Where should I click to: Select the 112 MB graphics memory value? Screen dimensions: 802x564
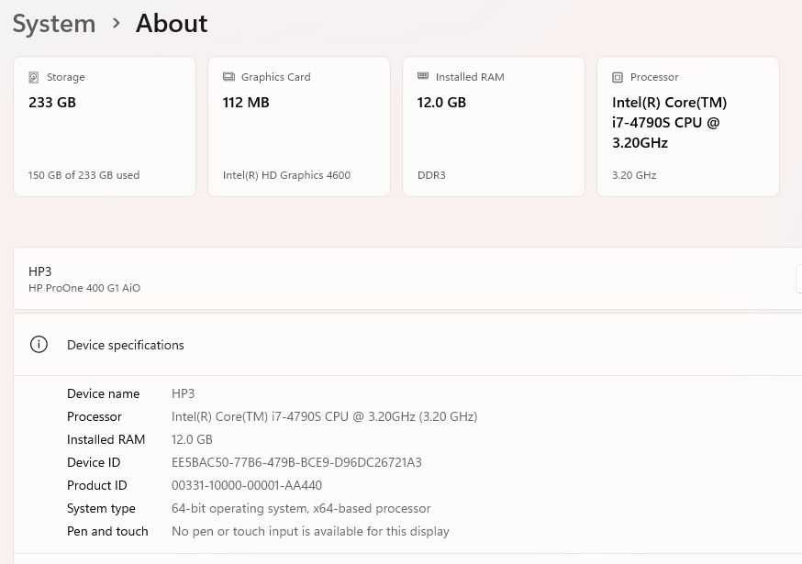click(246, 103)
